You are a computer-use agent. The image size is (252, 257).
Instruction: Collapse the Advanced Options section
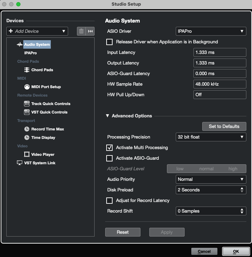coord(108,116)
